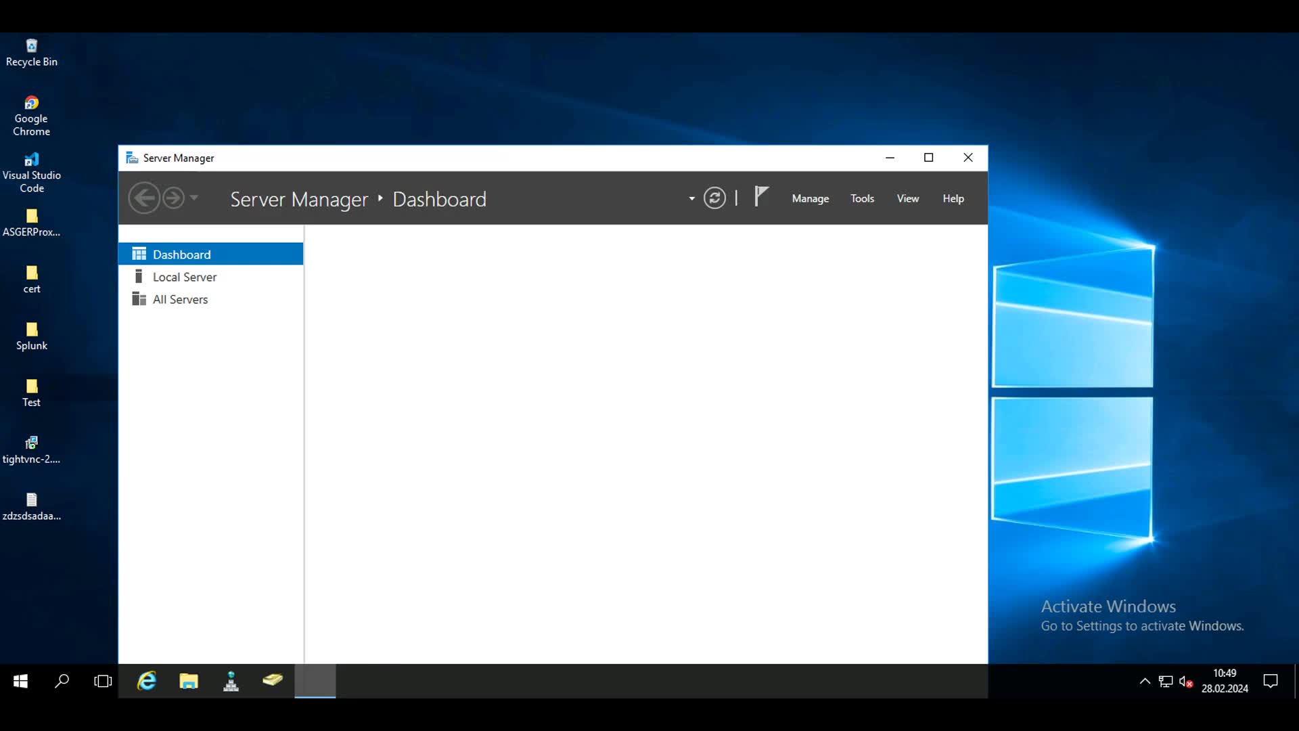Launch Internet Explorer from the taskbar
Image resolution: width=1299 pixels, height=731 pixels.
coord(147,681)
